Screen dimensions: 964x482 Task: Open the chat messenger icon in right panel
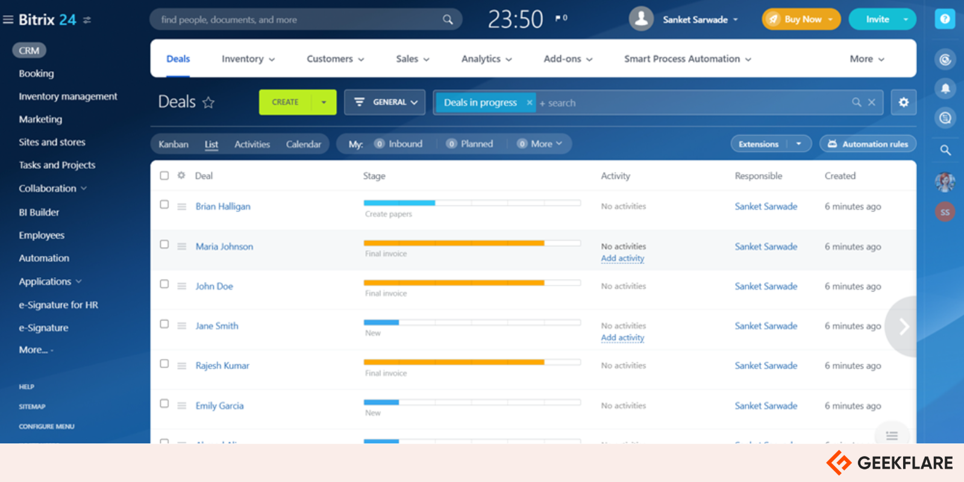pos(945,118)
